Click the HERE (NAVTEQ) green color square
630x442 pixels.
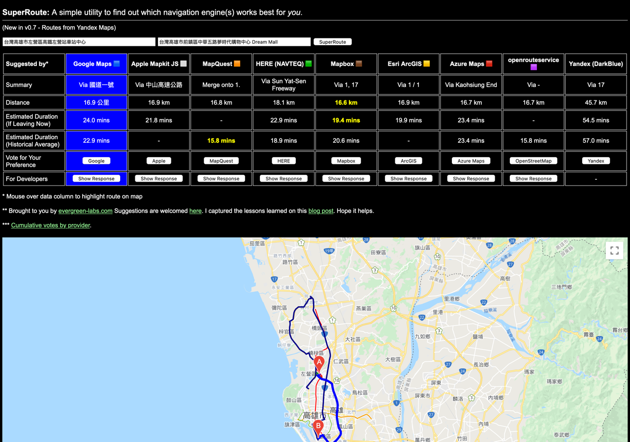309,63
